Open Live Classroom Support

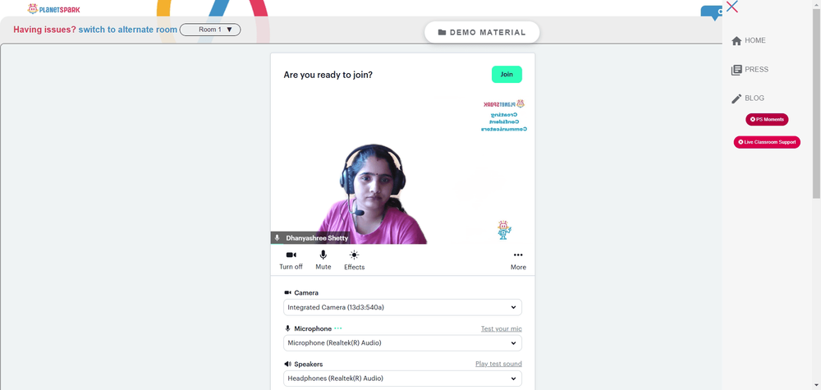(x=767, y=142)
